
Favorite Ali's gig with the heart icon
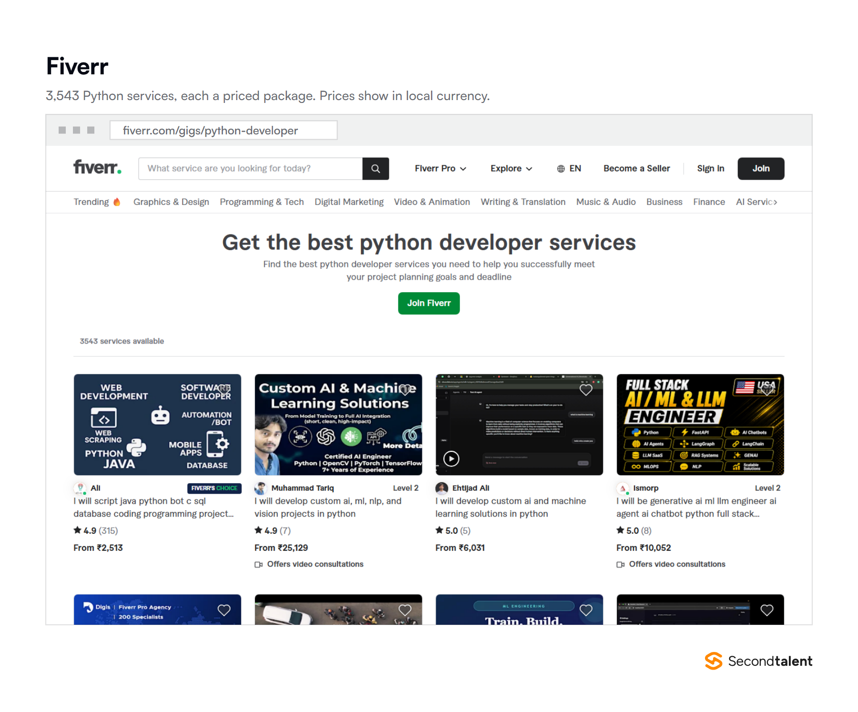(224, 390)
